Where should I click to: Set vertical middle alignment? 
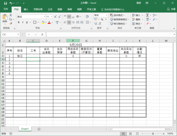[69, 17]
